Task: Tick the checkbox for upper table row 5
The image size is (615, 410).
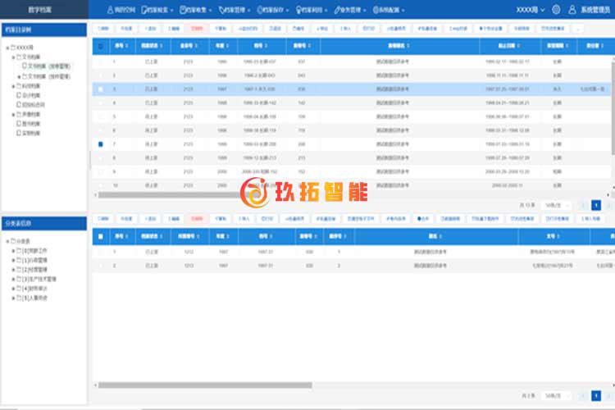Action: (x=101, y=116)
